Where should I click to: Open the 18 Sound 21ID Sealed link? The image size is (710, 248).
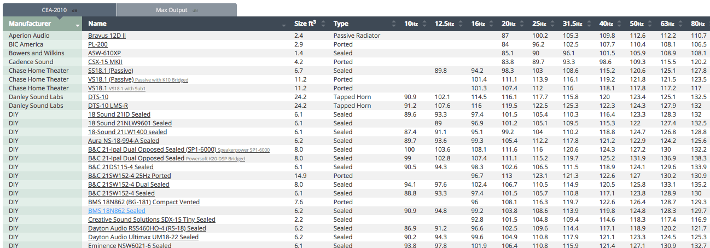tap(119, 114)
